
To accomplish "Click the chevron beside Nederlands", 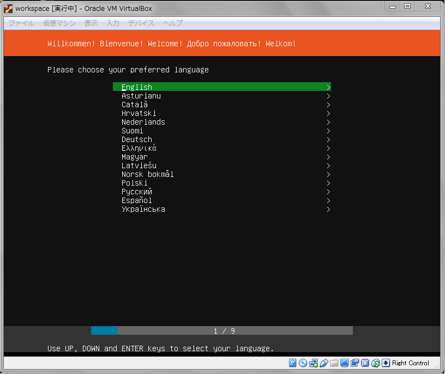I will click(328, 122).
